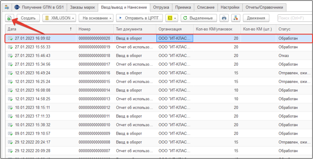Click document icon of row 27.01.2023 15:55:33
Viewport: 313px width, 159px height.
10,47
